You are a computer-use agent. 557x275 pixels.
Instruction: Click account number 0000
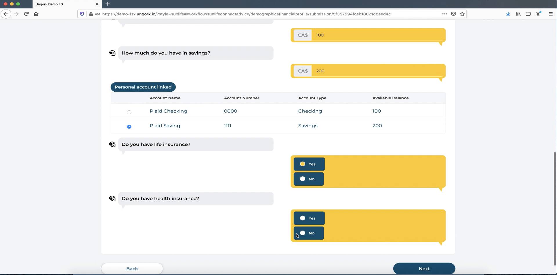(230, 111)
